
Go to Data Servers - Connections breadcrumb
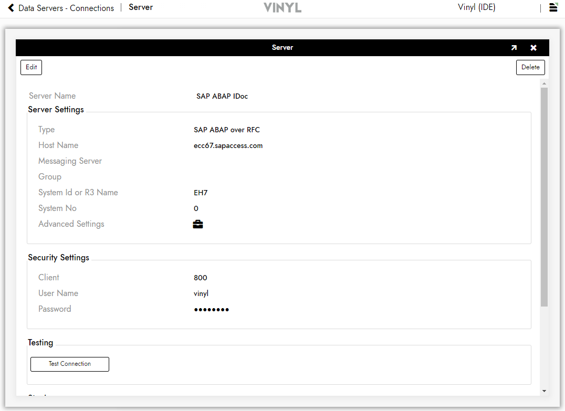tap(66, 8)
